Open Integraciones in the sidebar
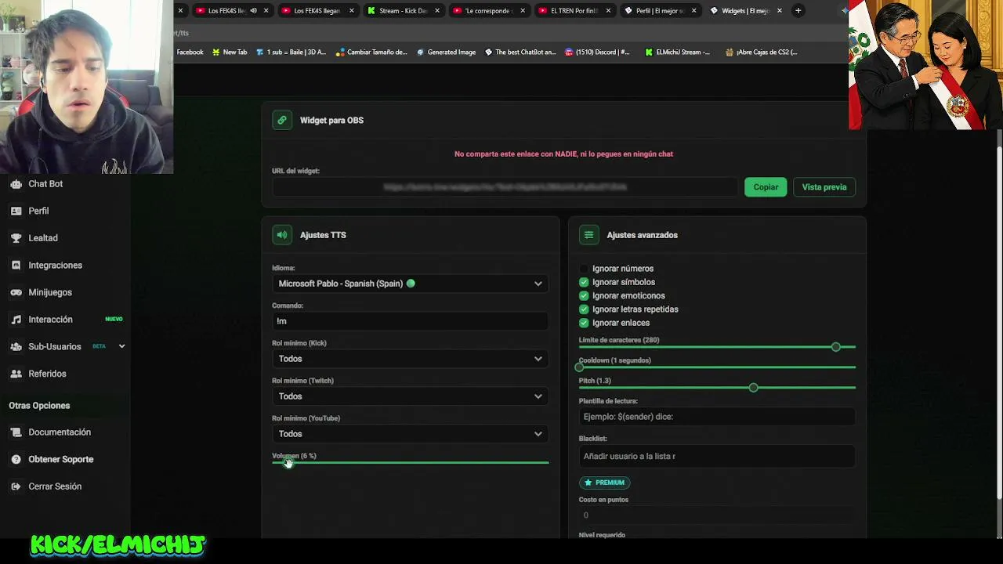 click(55, 266)
